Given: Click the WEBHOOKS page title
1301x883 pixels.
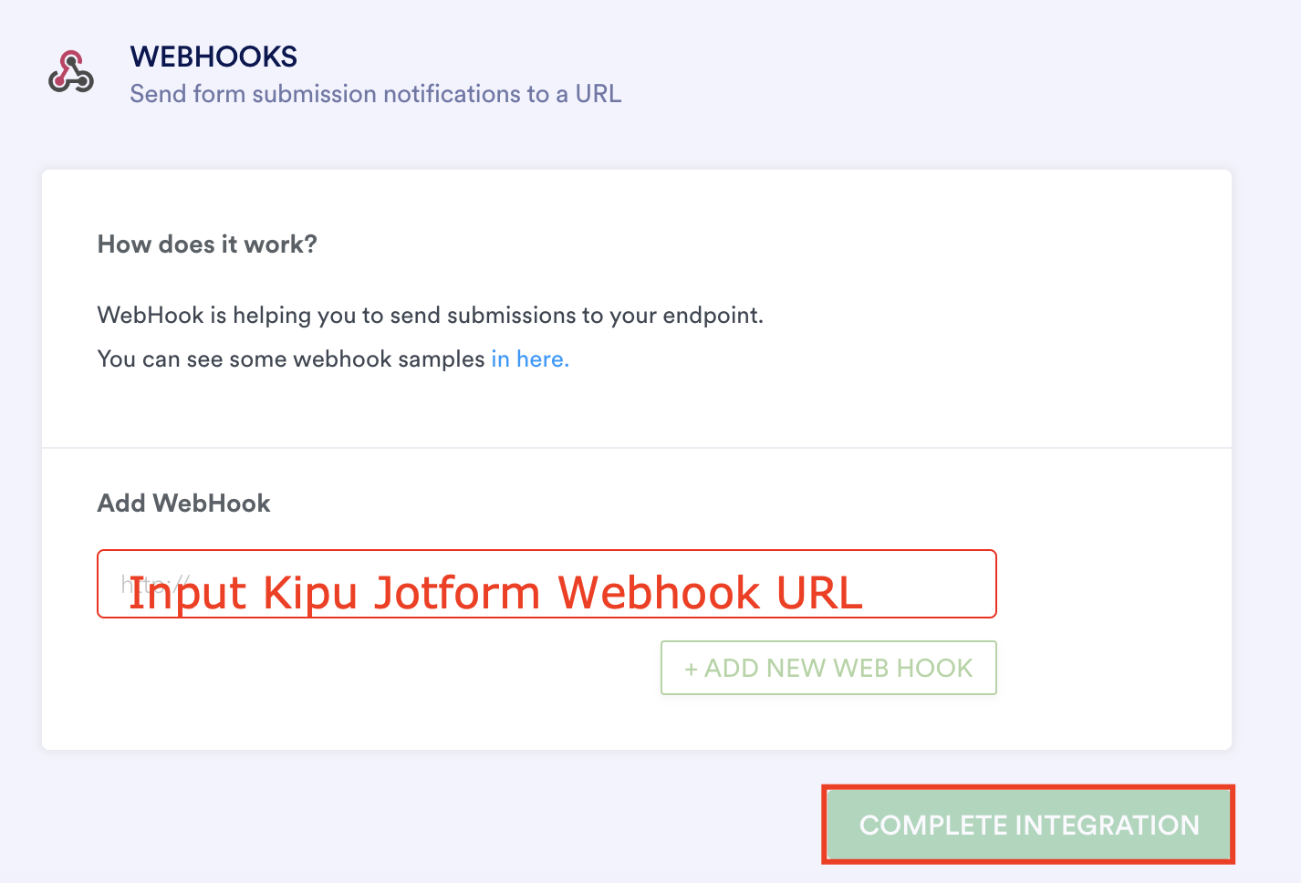Looking at the screenshot, I should (213, 56).
